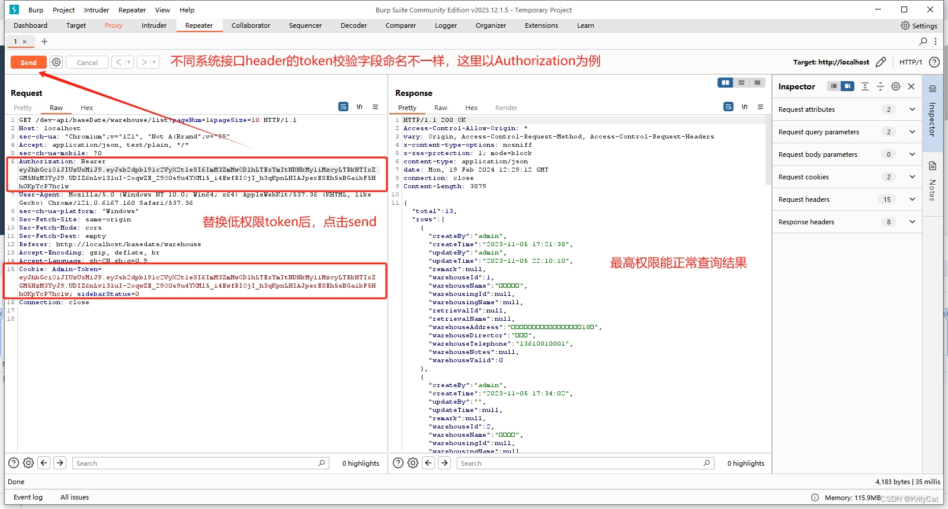Select Inspector two-column layout icon
The image size is (948, 509).
(848, 86)
